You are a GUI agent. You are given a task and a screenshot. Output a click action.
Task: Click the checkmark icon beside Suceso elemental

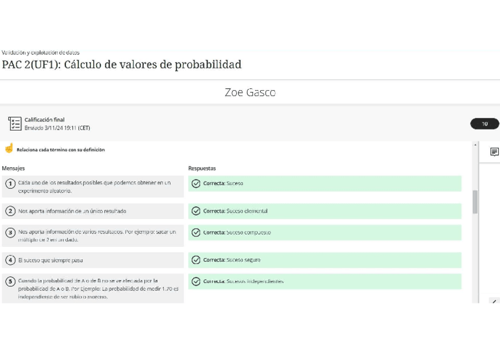[x=196, y=211]
